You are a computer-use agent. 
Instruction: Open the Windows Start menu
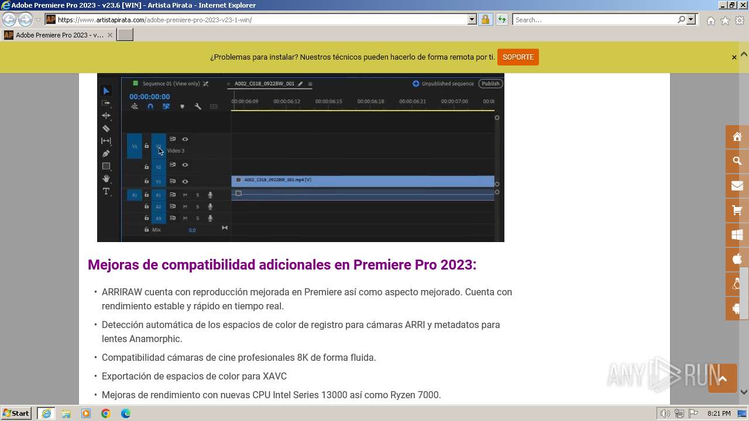point(16,413)
